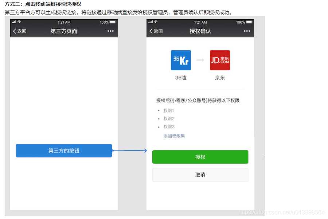Click the 100% battery text on 第三方页面 screen

point(104,22)
